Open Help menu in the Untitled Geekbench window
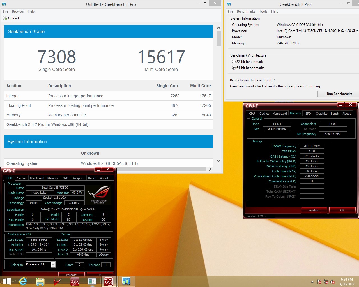This screenshot has width=359, height=287. (x=31, y=11)
